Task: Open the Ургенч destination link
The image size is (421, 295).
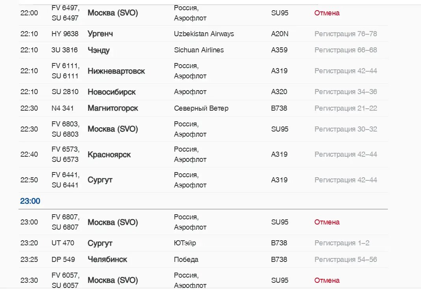Action: click(100, 34)
